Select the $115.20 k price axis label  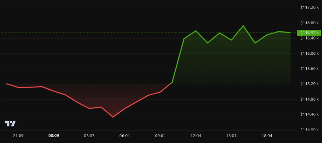[x=309, y=84]
